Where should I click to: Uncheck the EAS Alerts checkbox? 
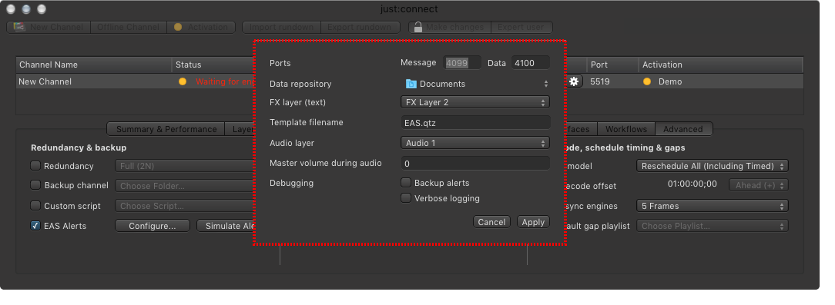(x=35, y=226)
